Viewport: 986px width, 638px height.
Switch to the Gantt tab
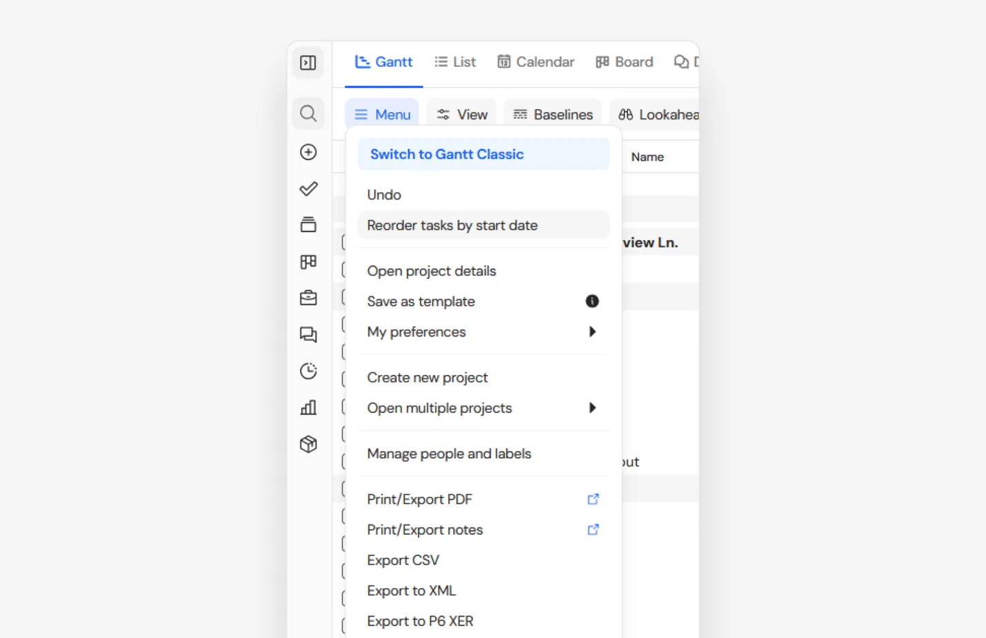(x=383, y=62)
